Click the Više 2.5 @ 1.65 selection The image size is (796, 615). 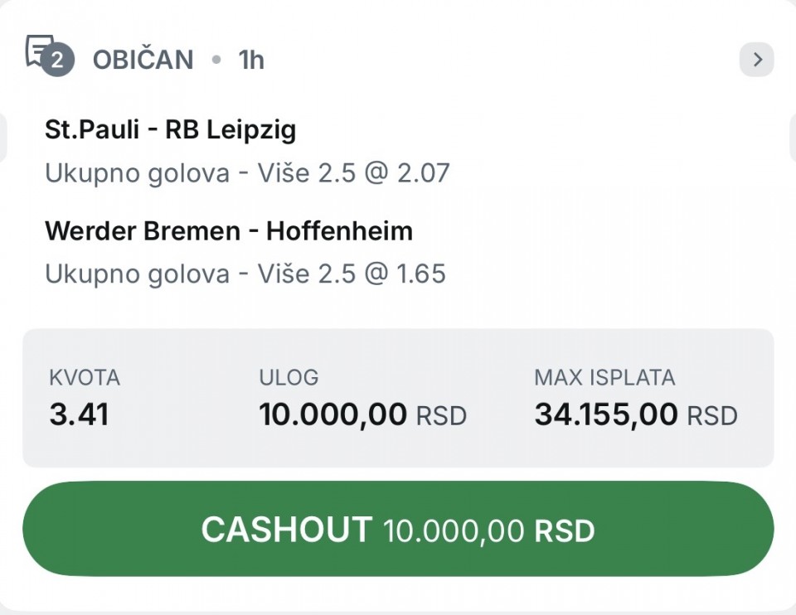coord(245,274)
